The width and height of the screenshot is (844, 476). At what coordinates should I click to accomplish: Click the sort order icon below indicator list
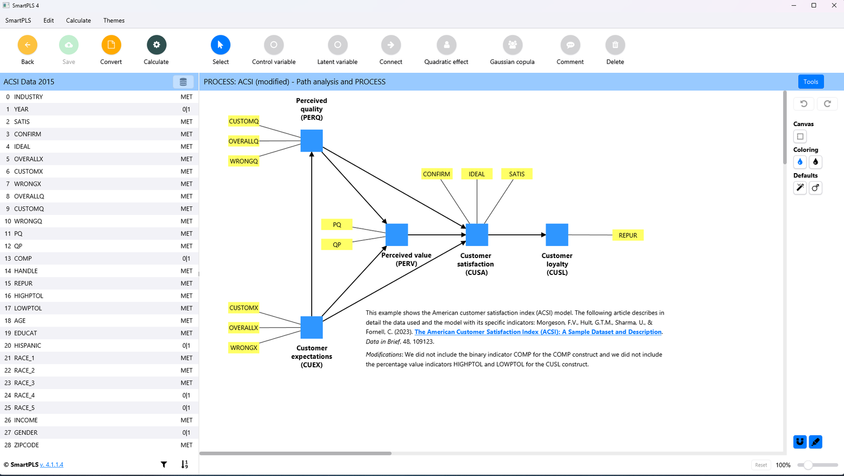(184, 464)
